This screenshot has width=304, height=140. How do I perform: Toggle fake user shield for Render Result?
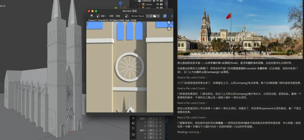click(x=147, y=16)
